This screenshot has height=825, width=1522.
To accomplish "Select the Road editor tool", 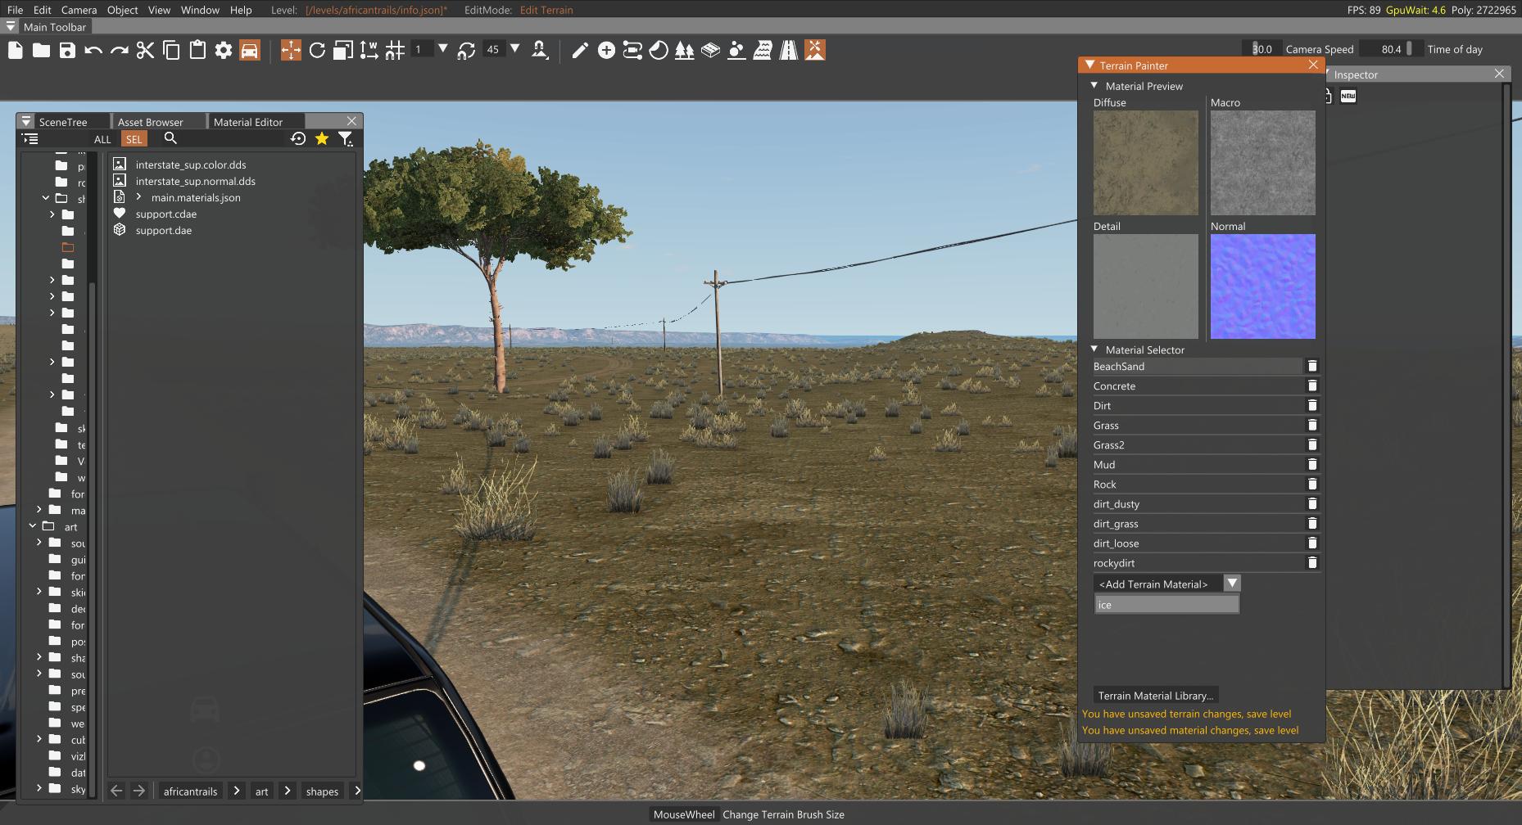I will pyautogui.click(x=789, y=50).
